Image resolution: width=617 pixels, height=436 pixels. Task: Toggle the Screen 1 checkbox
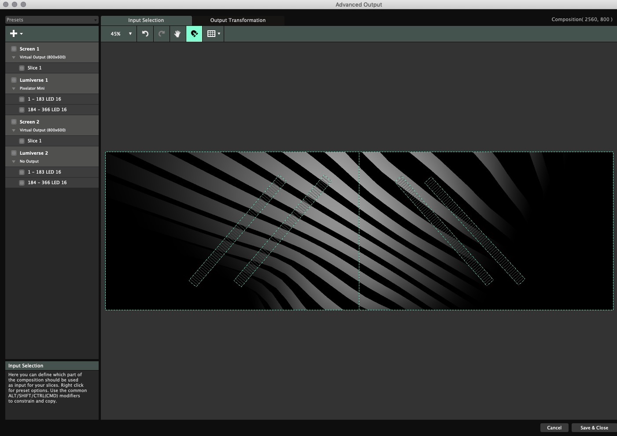[14, 49]
